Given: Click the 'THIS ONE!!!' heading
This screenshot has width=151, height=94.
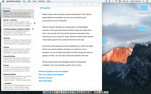Looking at the screenshot, I should tap(45, 81).
